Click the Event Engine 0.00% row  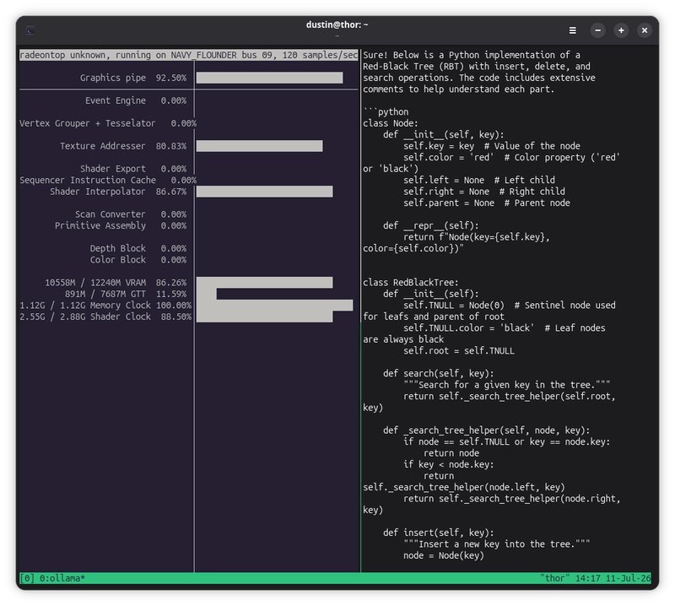136,100
